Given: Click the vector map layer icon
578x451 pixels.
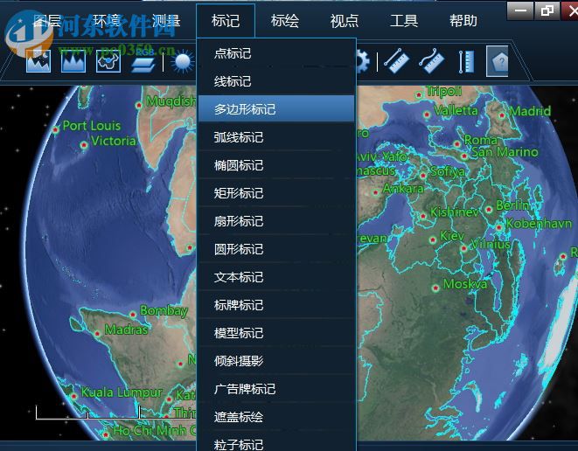Looking at the screenshot, I should (108, 61).
